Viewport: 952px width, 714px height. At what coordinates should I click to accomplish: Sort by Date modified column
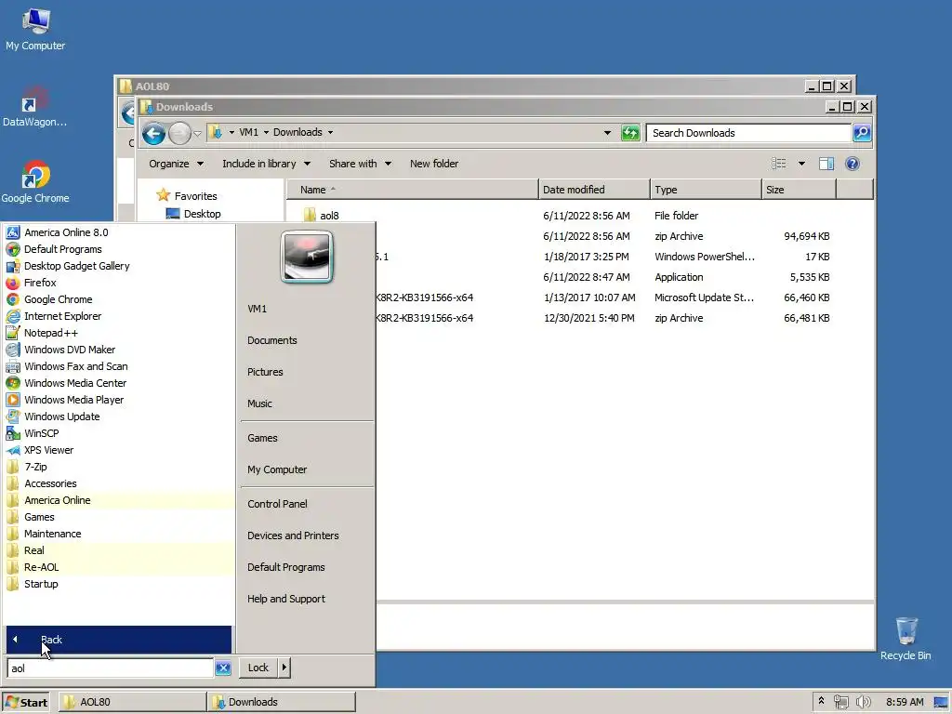coord(593,190)
